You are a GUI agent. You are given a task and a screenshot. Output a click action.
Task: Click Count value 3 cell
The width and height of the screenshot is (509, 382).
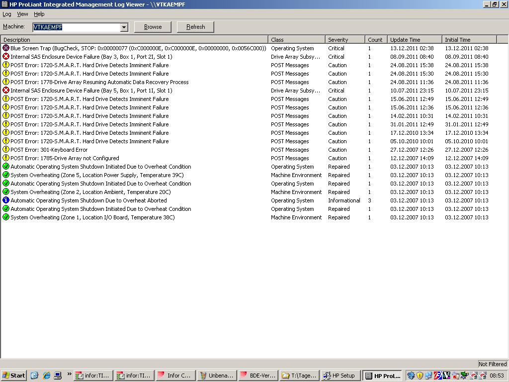coord(369,200)
